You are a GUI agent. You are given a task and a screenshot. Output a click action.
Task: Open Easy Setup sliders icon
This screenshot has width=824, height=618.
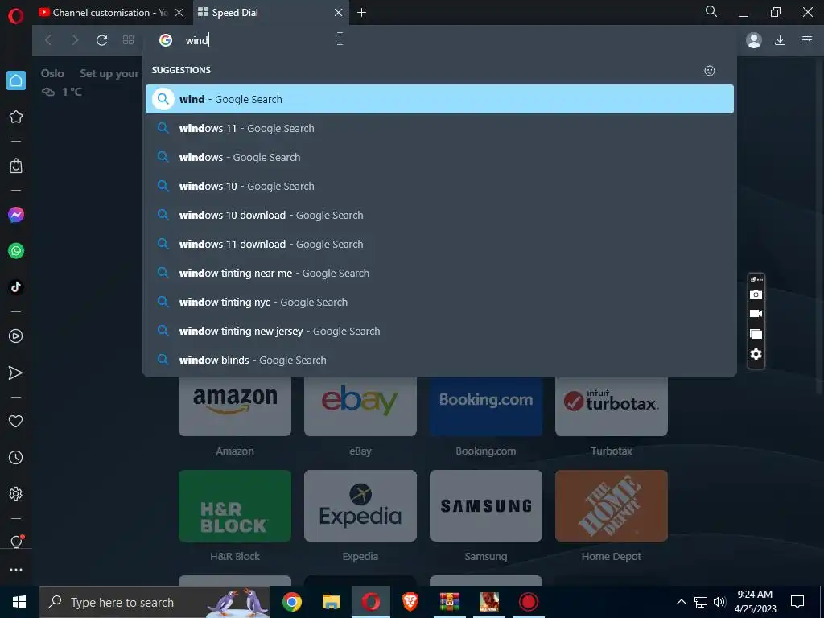[807, 40]
